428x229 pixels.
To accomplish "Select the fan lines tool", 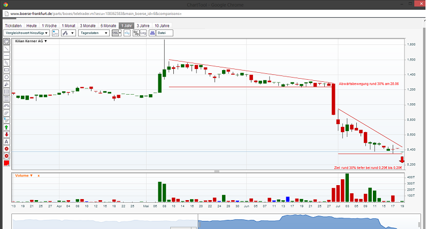I will pos(6,85).
